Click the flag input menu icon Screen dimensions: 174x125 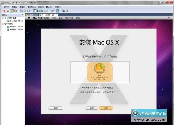169,18
